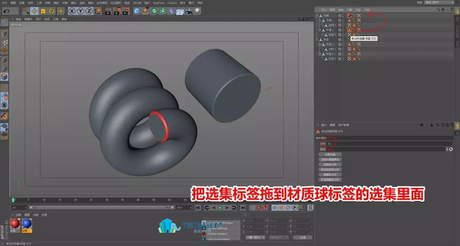Open the Octane menu
This screenshot has height=246, width=460.
point(172,3)
